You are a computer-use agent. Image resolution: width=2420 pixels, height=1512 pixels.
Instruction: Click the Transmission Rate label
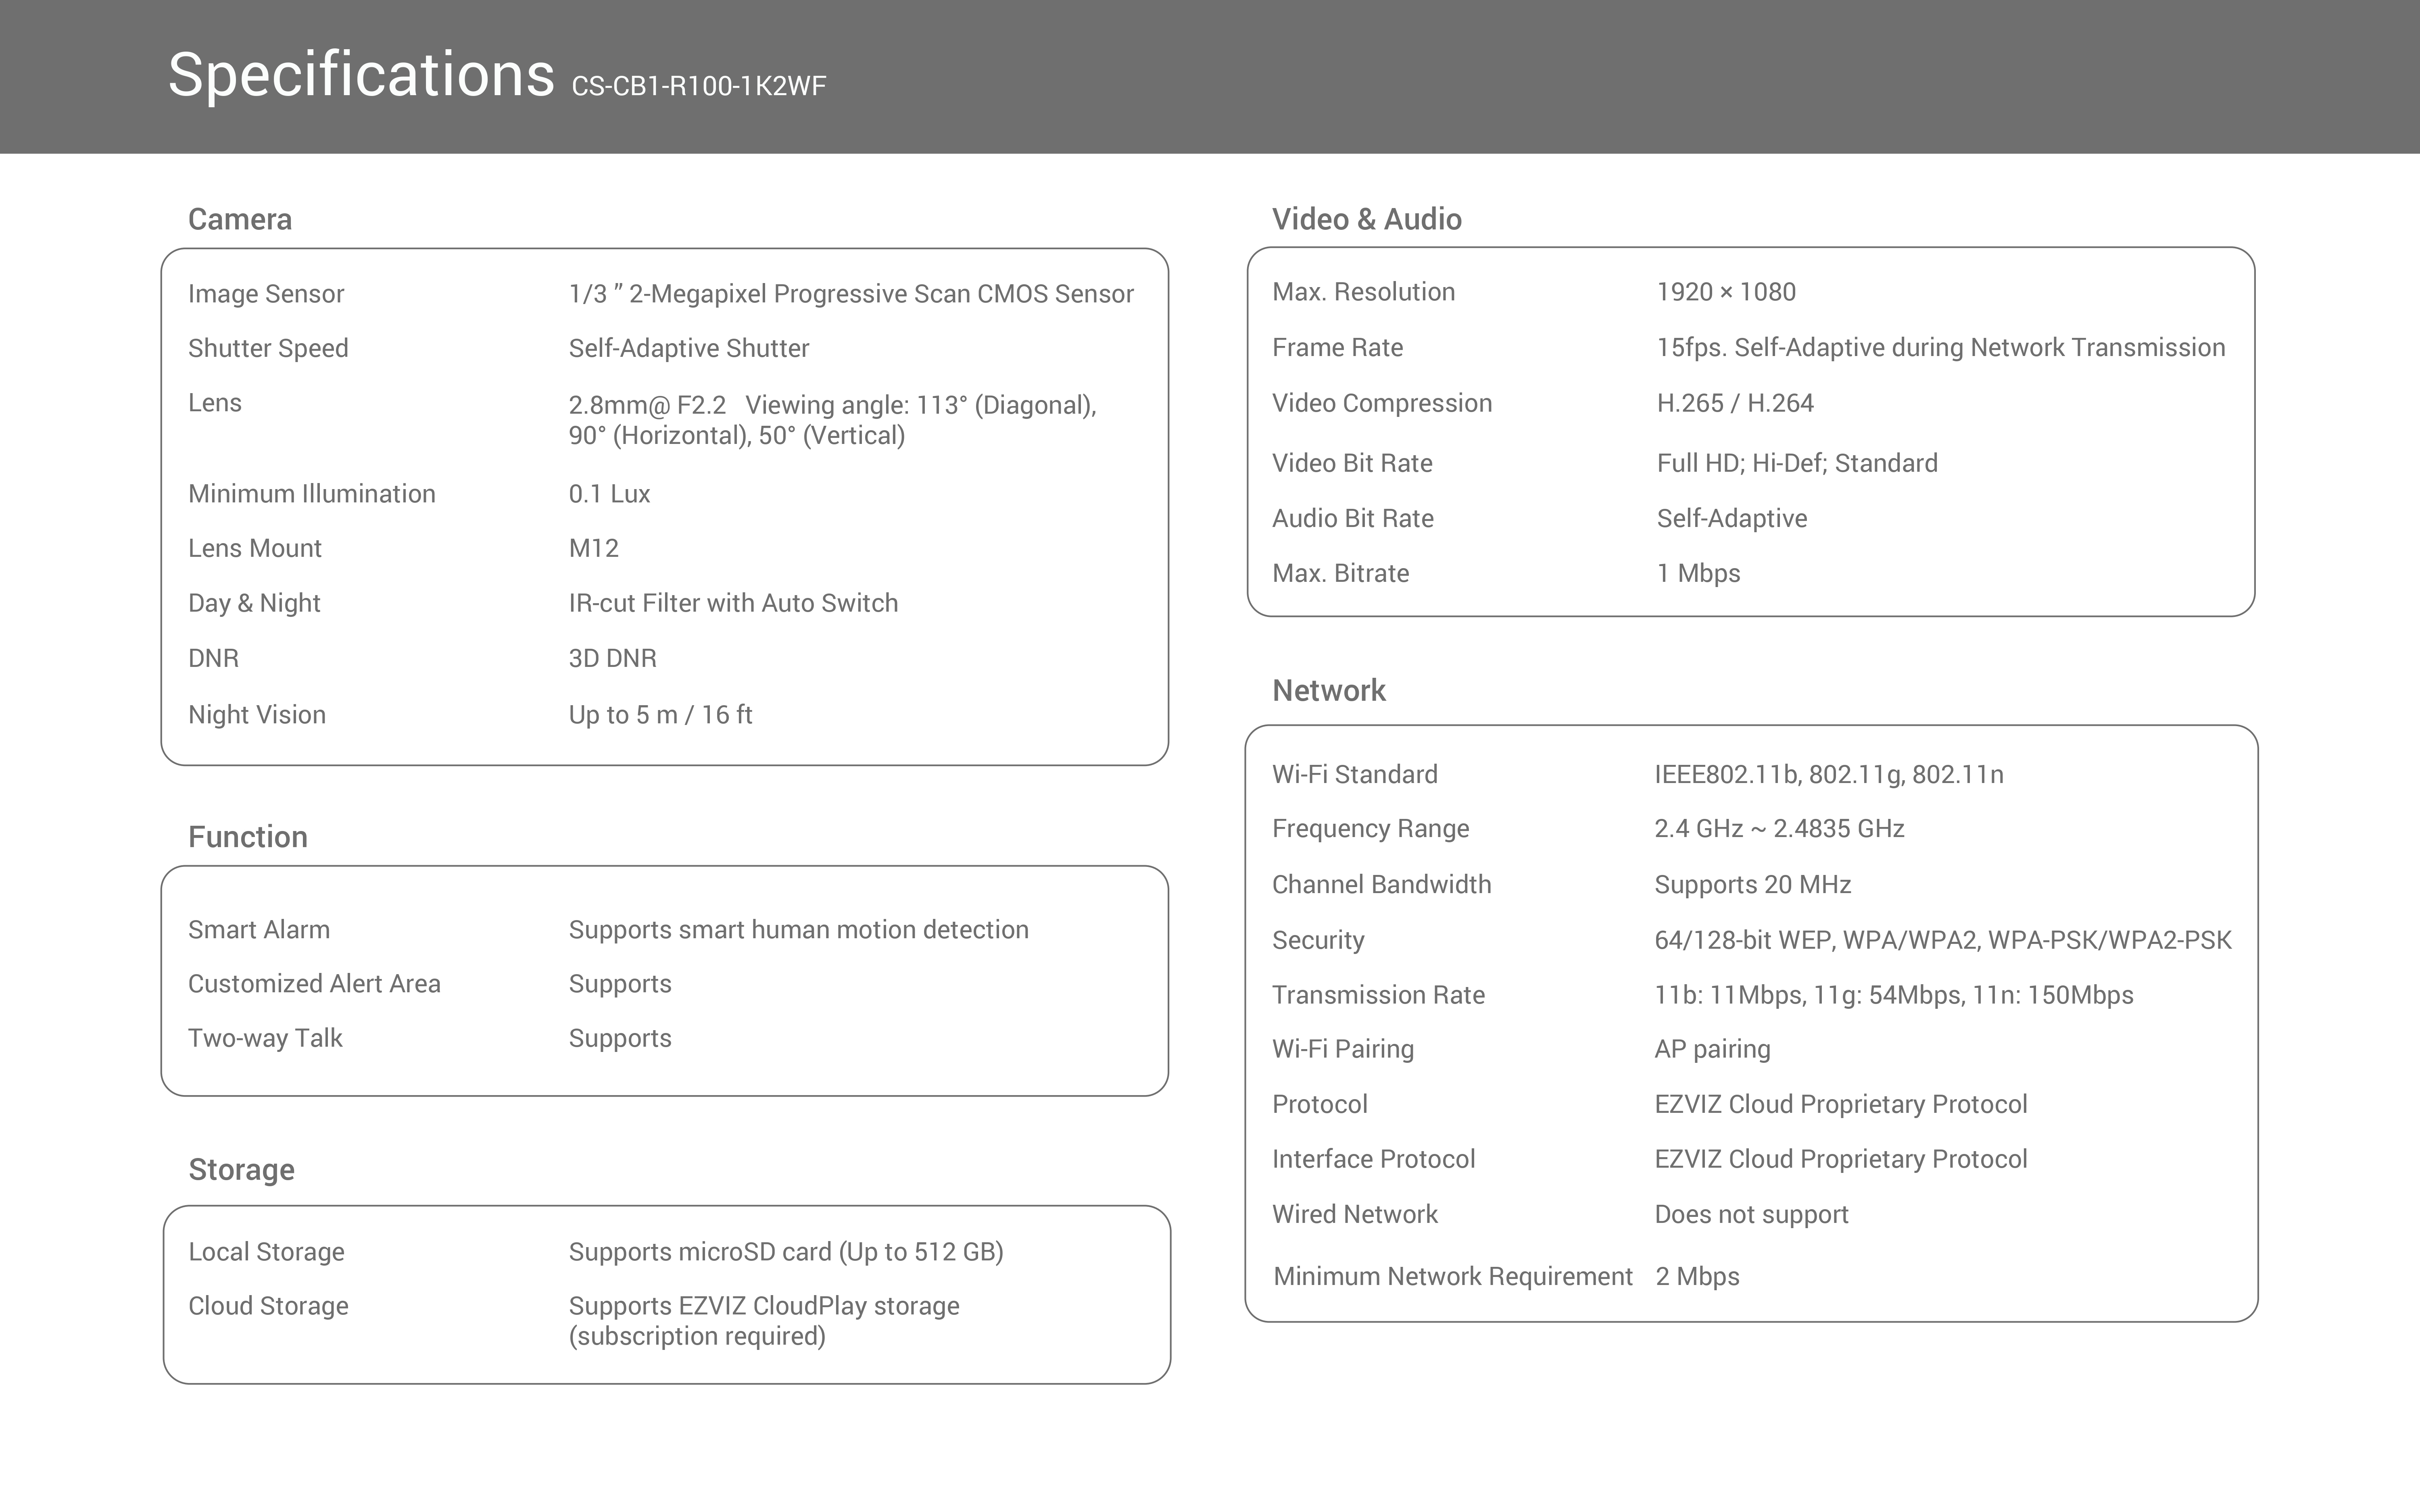pyautogui.click(x=1379, y=995)
